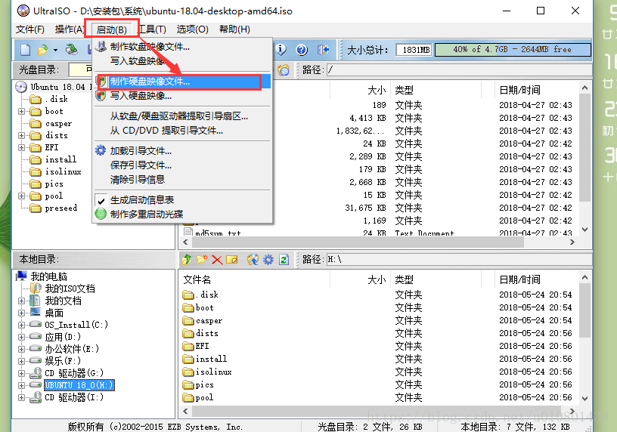The image size is (617, 432).
Task: Open the 文件(F) menu
Action: 30,29
